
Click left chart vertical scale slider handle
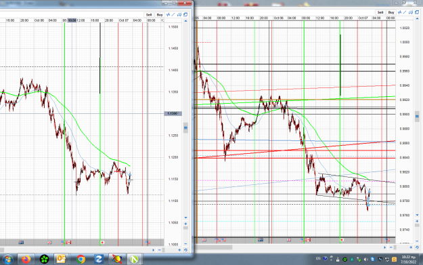tap(185, 128)
